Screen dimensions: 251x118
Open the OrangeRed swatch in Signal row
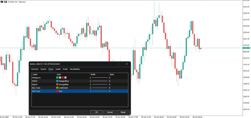coord(57,84)
